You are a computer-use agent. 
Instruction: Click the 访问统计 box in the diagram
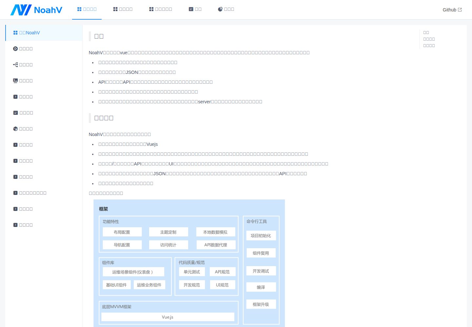pyautogui.click(x=168, y=245)
